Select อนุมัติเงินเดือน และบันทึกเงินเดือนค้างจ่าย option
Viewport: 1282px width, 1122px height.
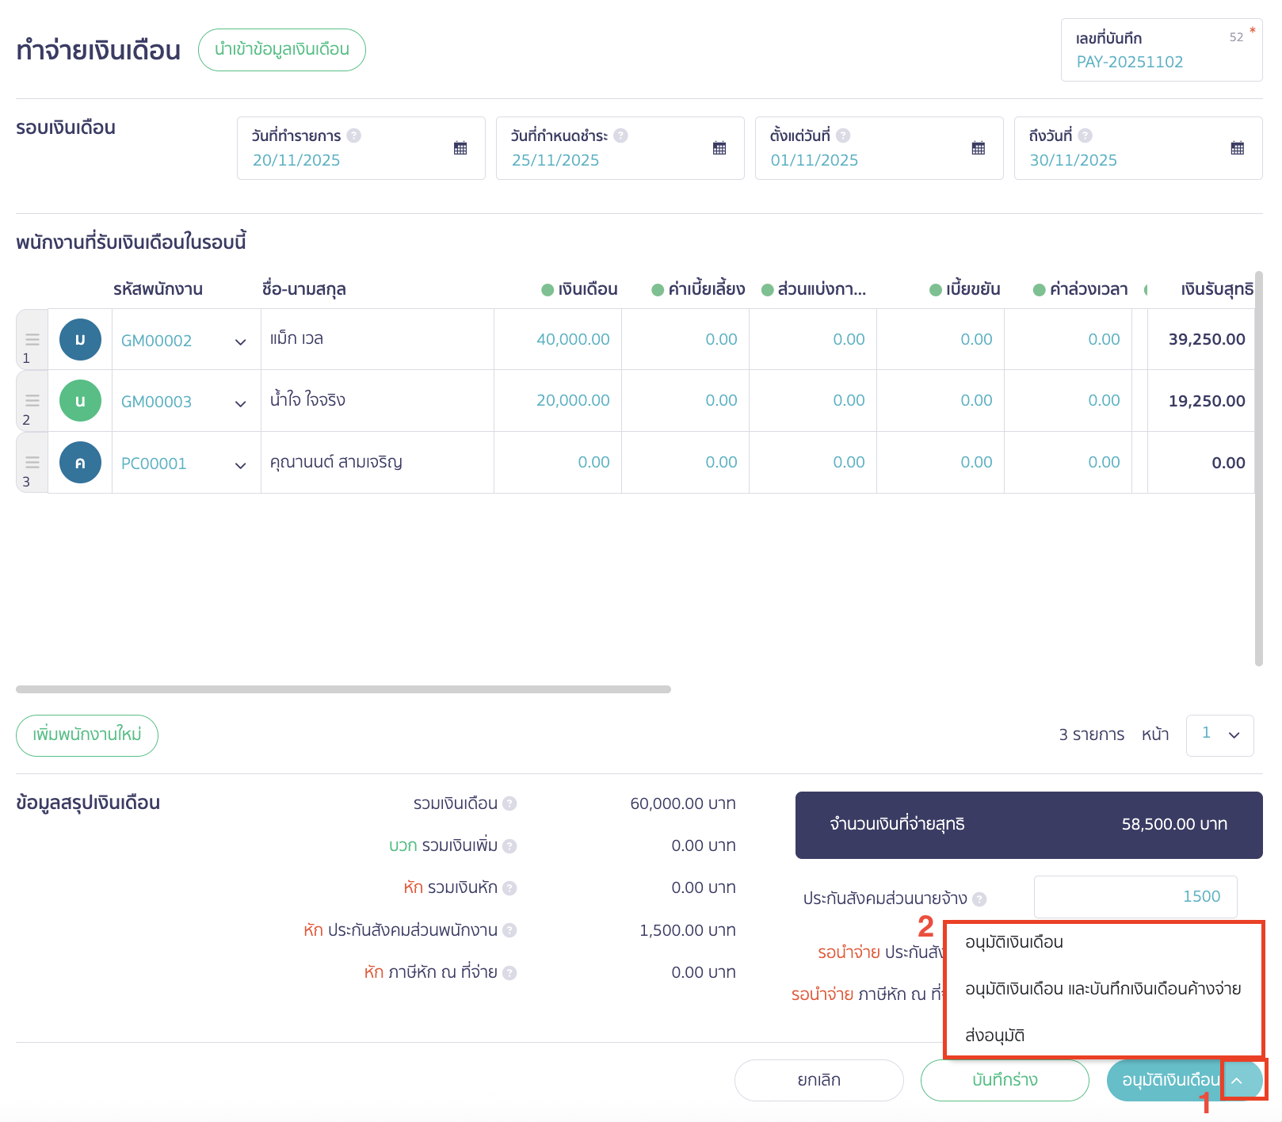click(1102, 989)
